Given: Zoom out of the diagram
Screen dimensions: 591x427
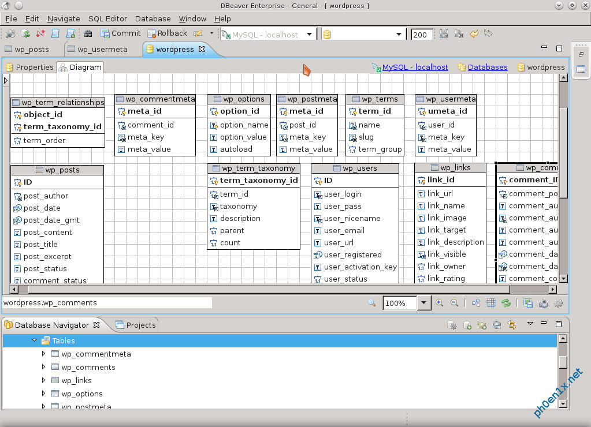Looking at the screenshot, I should (x=455, y=303).
